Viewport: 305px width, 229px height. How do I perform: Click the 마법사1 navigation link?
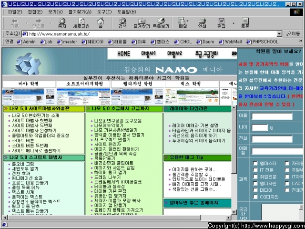[148, 53]
